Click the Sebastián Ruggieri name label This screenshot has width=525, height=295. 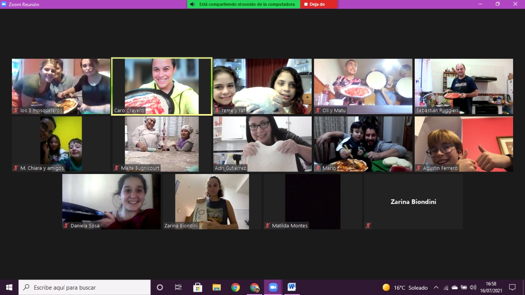point(437,111)
